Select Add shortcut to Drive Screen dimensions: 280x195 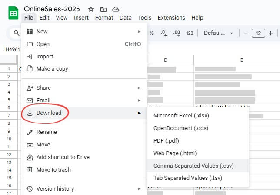pyautogui.click(x=84, y=157)
